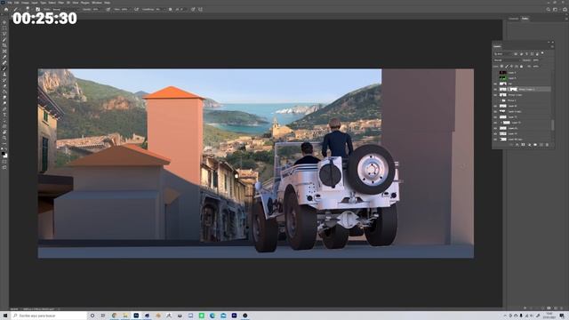Open layer filter kind dropdown
The width and height of the screenshot is (569, 320).
point(502,53)
